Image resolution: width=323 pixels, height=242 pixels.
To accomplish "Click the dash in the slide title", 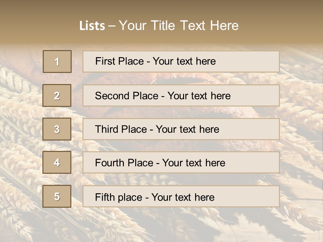I will (x=112, y=26).
